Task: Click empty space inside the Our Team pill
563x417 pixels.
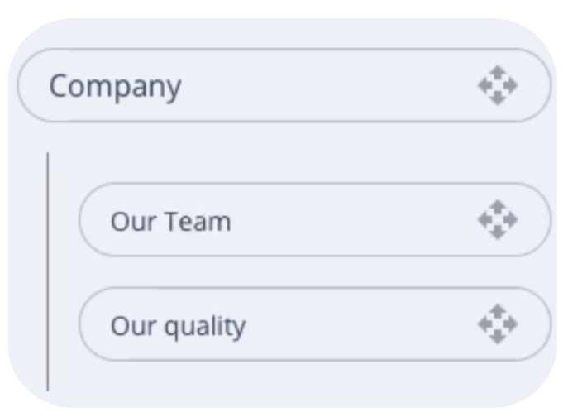Action: (352, 219)
